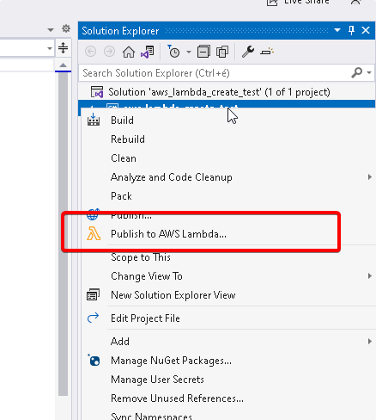
Task: Toggle Auto Hide pin on Solution Explorer
Action: [352, 30]
